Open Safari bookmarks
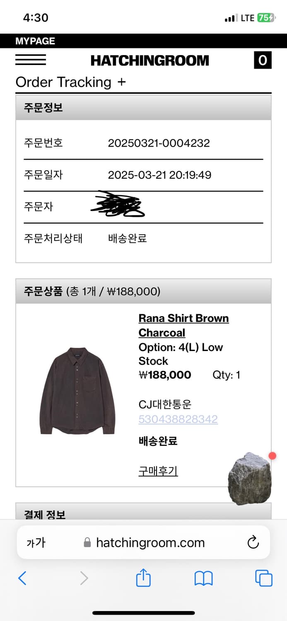 click(x=203, y=578)
